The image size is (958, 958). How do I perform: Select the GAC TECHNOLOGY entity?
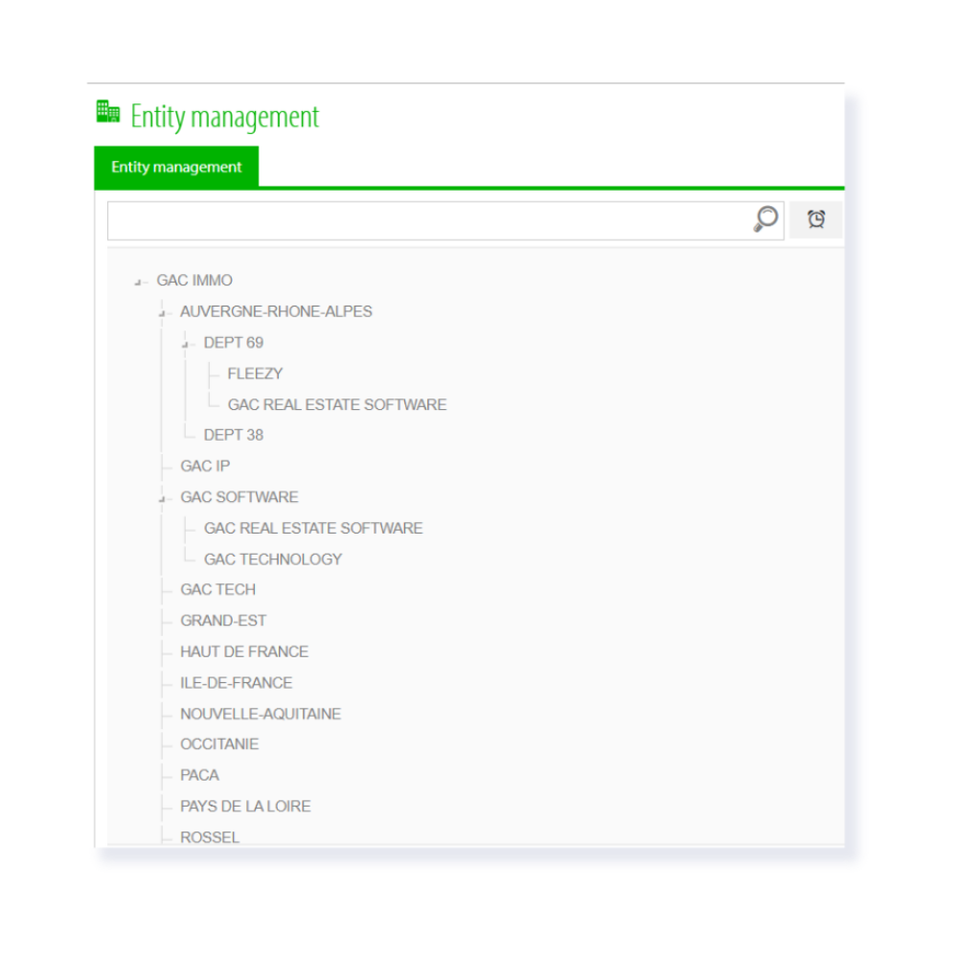(272, 559)
